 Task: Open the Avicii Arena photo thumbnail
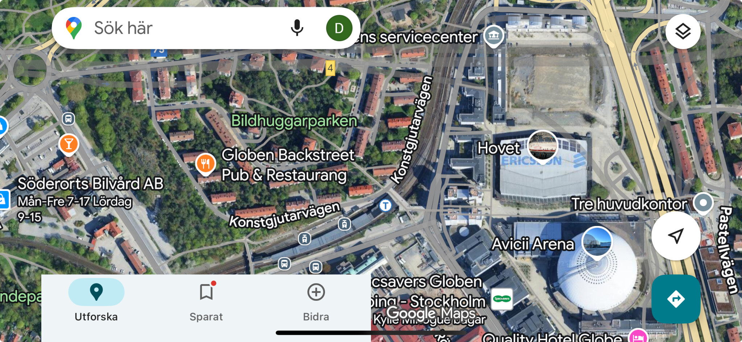(x=597, y=242)
